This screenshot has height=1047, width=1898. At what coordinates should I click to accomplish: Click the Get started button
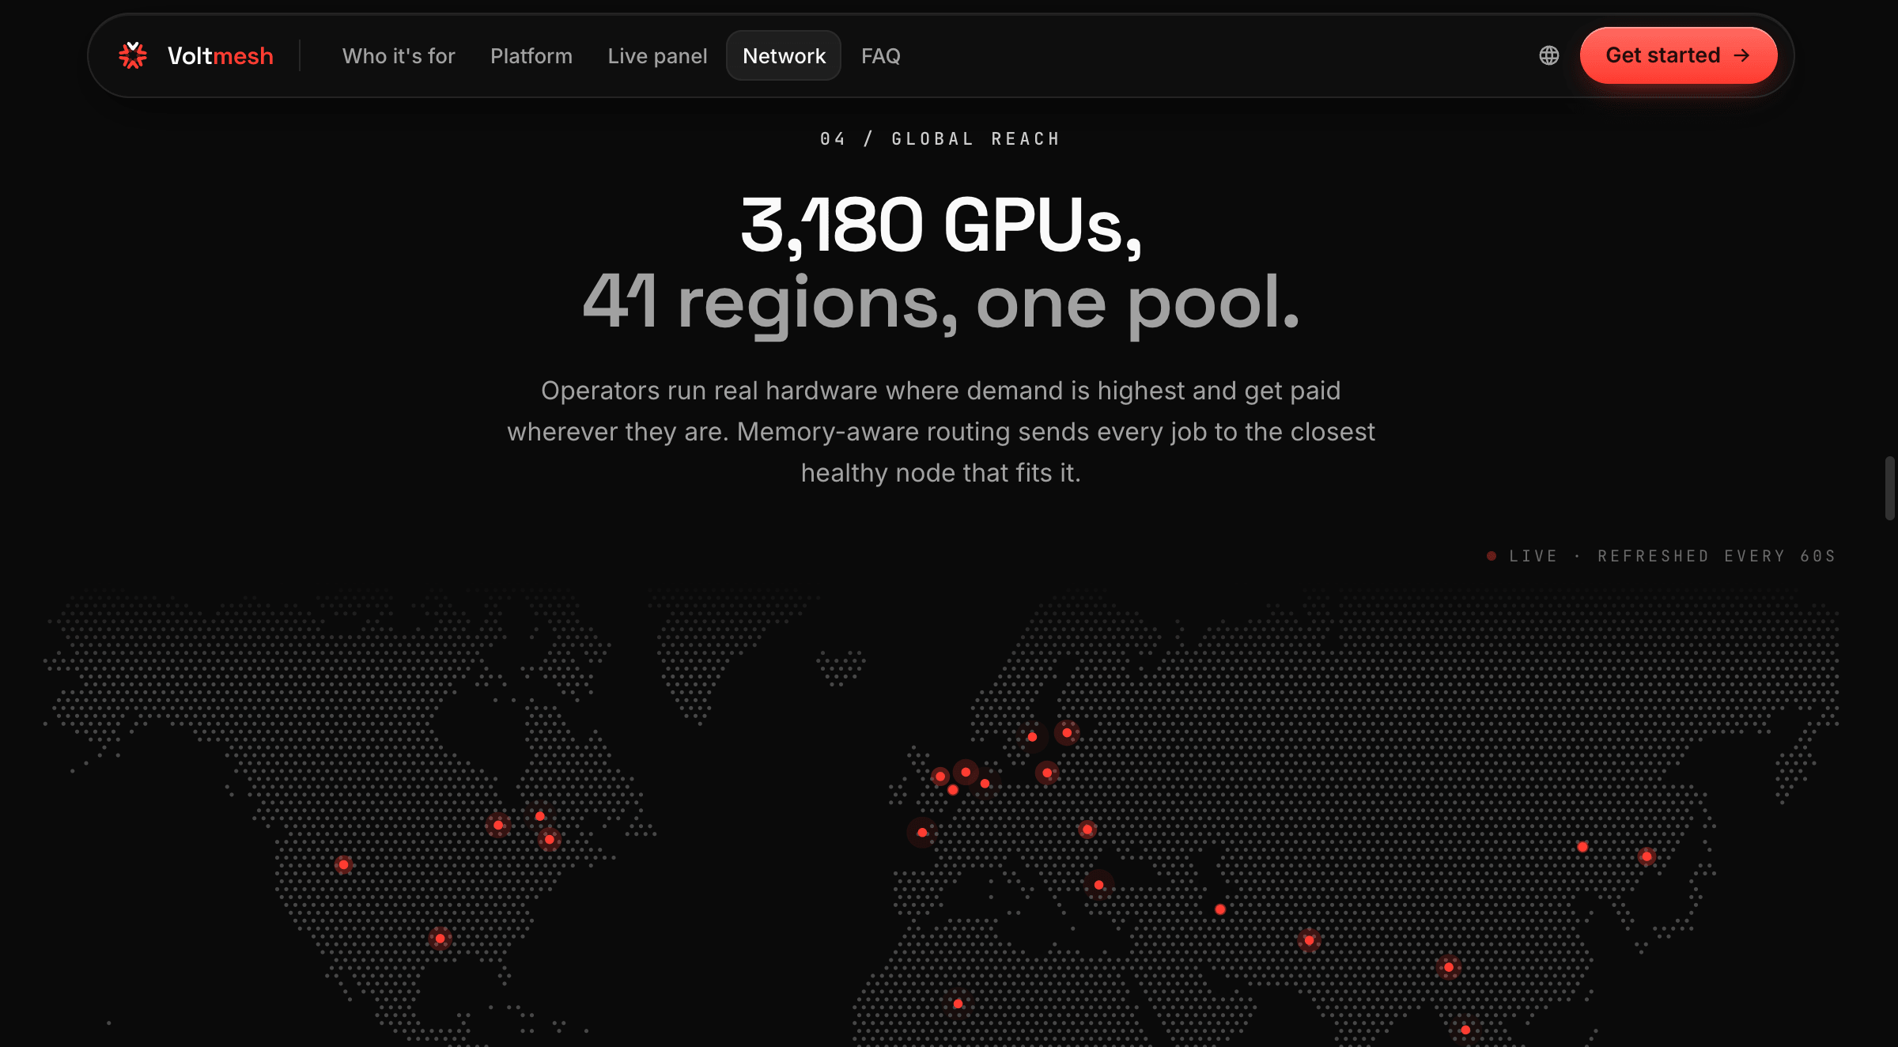click(1678, 55)
